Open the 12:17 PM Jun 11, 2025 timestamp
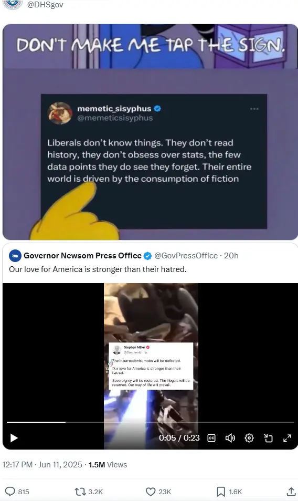 (42, 465)
